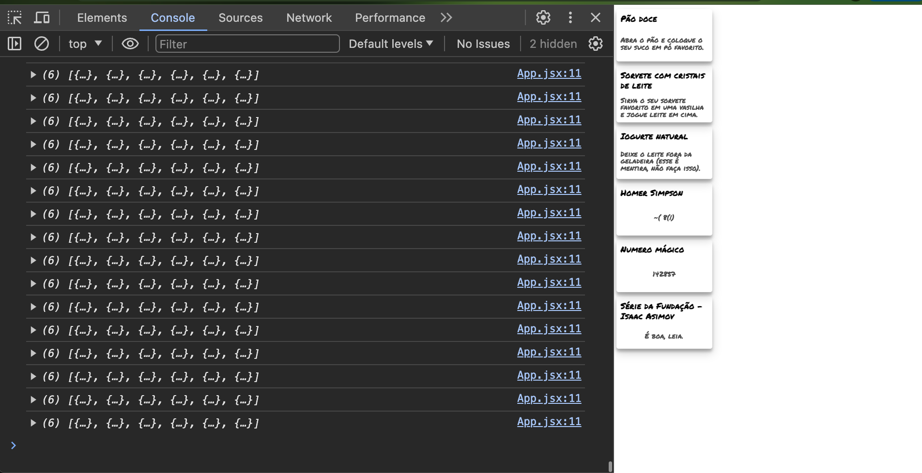Activate the inspect element picker icon
This screenshot has width=922, height=473.
(x=15, y=18)
